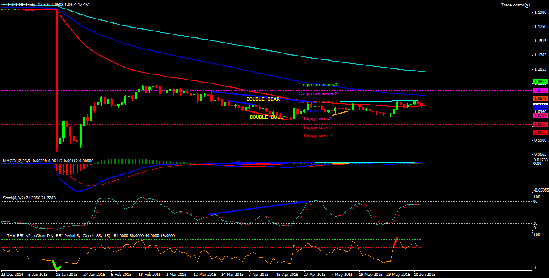Click the 15 Jan 2015 date label

(x=67, y=274)
